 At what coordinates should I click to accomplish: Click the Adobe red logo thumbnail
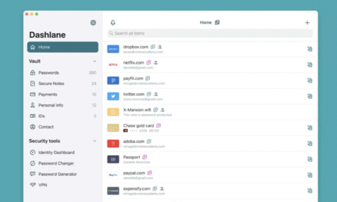(x=113, y=143)
